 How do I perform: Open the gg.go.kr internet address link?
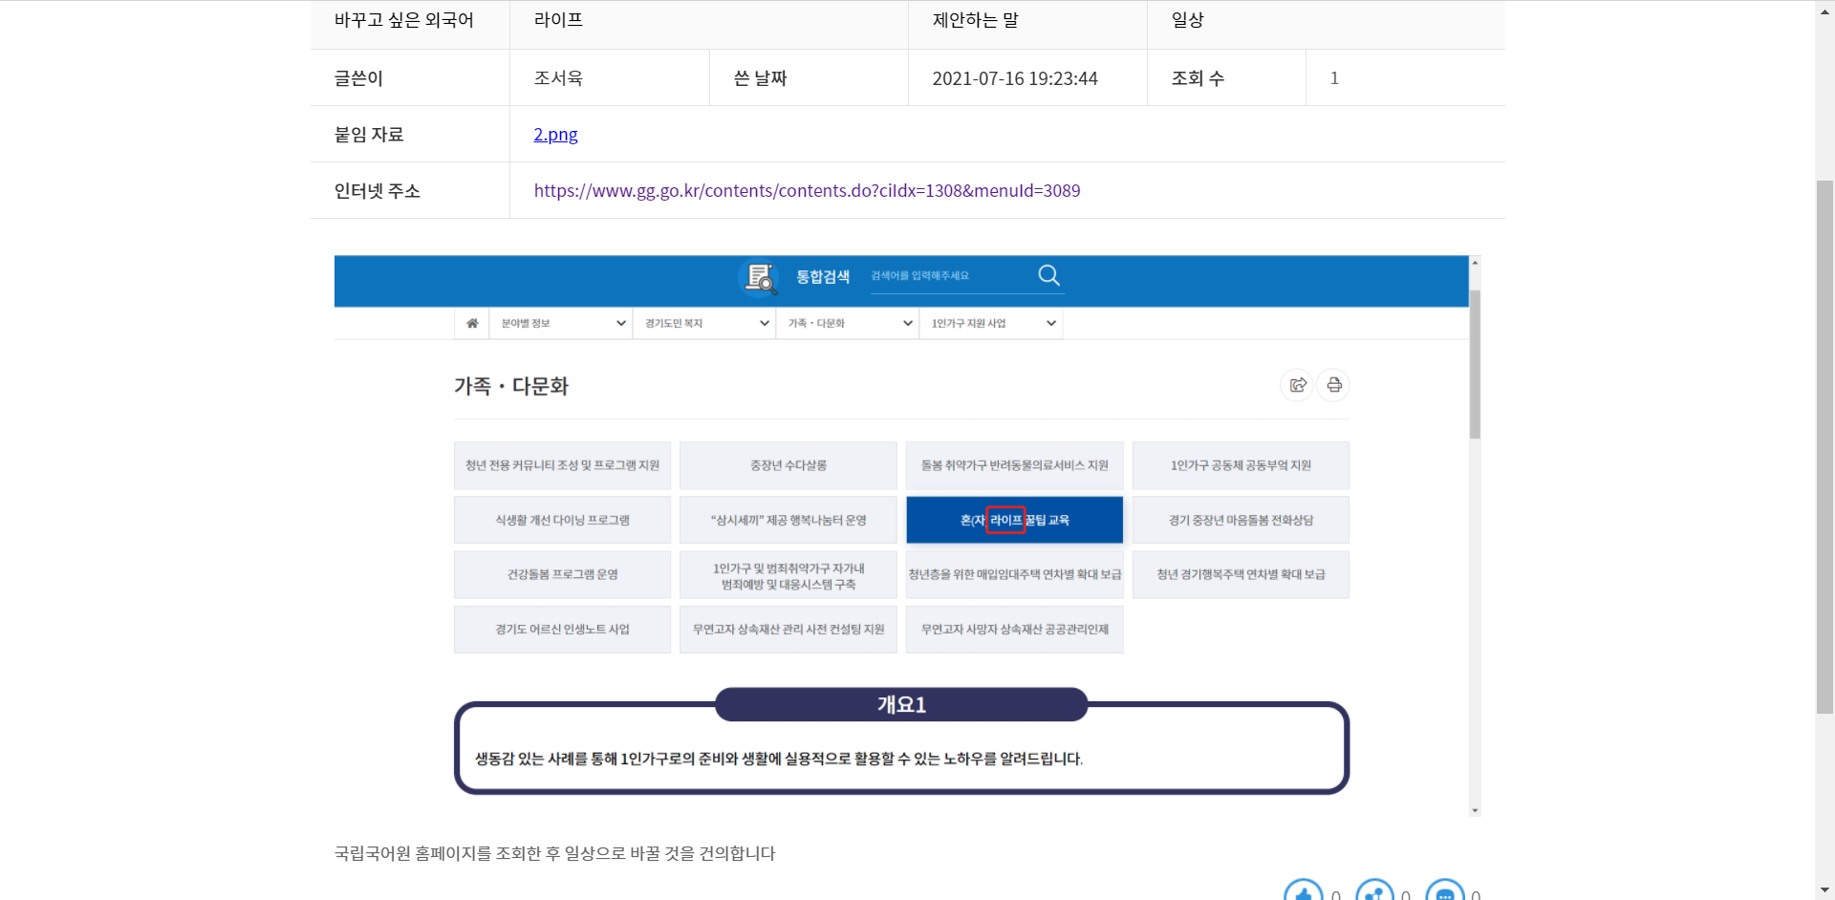(807, 191)
